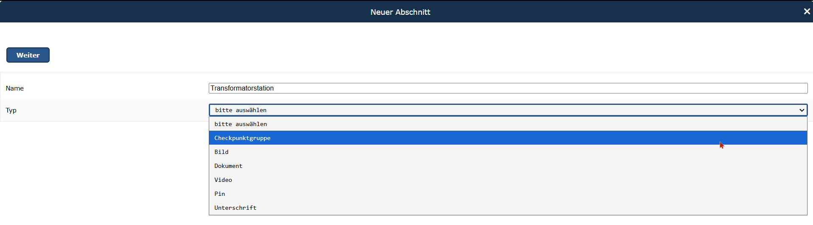Collapse the Typ dropdown via its chevron arrow

[x=802, y=110]
